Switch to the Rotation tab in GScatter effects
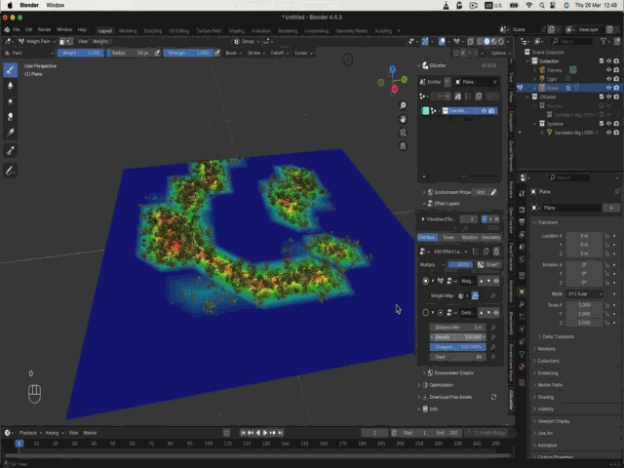The image size is (624, 468). [470, 238]
